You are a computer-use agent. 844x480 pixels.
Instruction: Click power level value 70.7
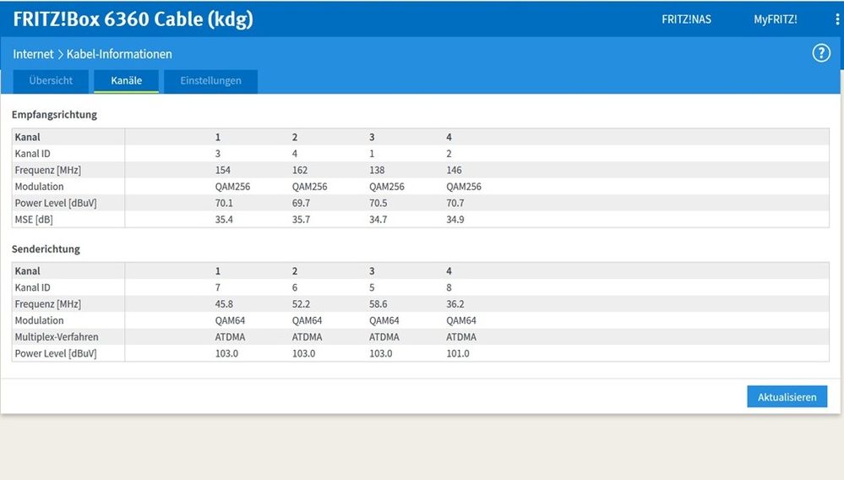[x=455, y=203]
